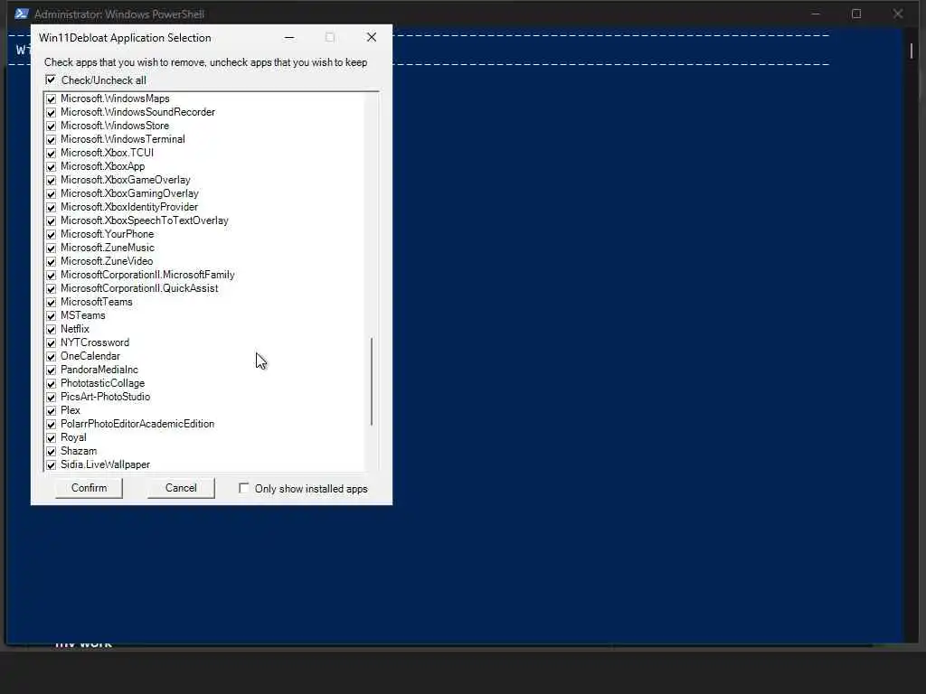This screenshot has width=926, height=694.
Task: Uncheck PolarrPhotoEditorAcademicEdition checkbox
Action: coord(52,425)
